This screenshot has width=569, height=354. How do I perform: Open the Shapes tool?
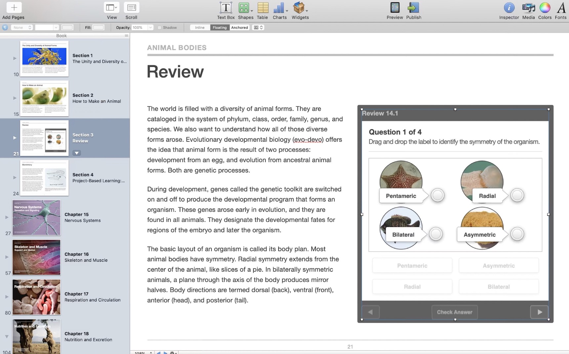click(244, 8)
